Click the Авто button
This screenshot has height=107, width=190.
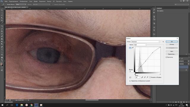pyautogui.click(x=172, y=51)
